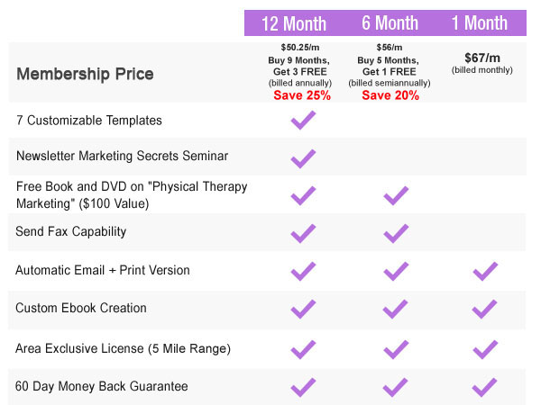Click 1 Month checkmark for Automatic Email + Print Version
This screenshot has width=541, height=405.
[x=485, y=272]
